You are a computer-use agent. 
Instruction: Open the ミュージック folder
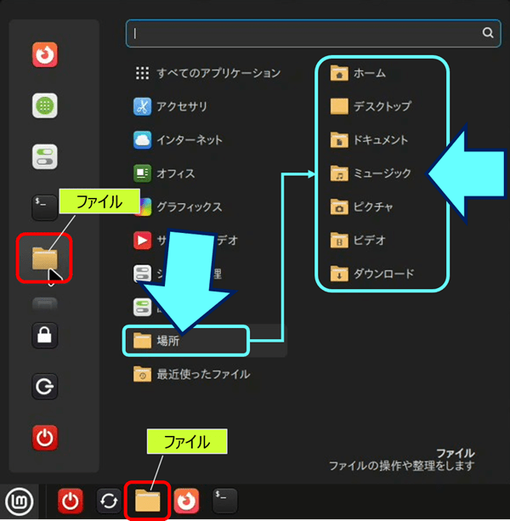pos(371,173)
